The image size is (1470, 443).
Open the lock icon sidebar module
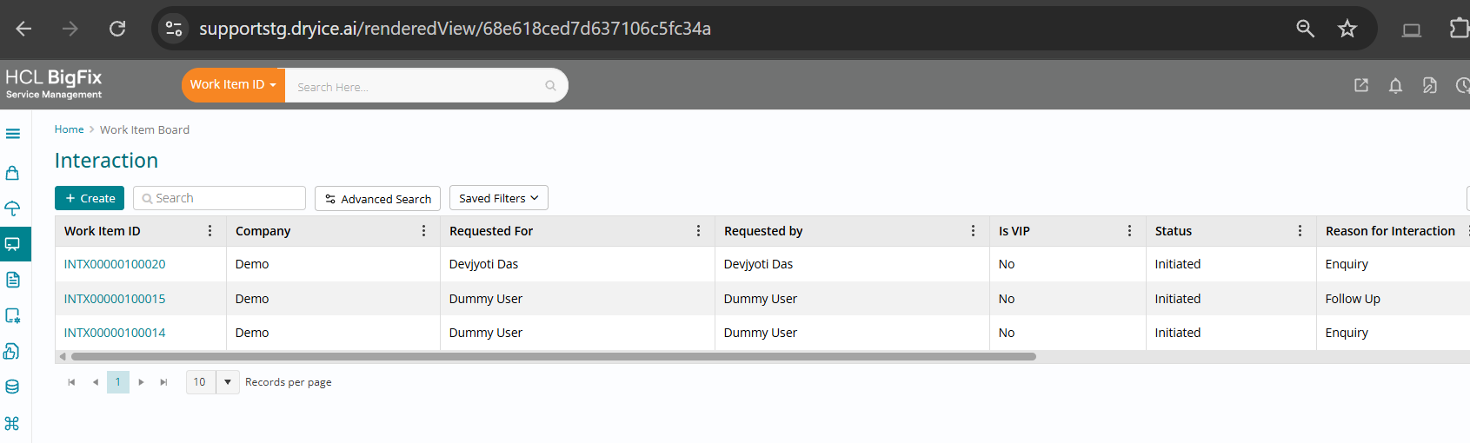click(x=13, y=173)
